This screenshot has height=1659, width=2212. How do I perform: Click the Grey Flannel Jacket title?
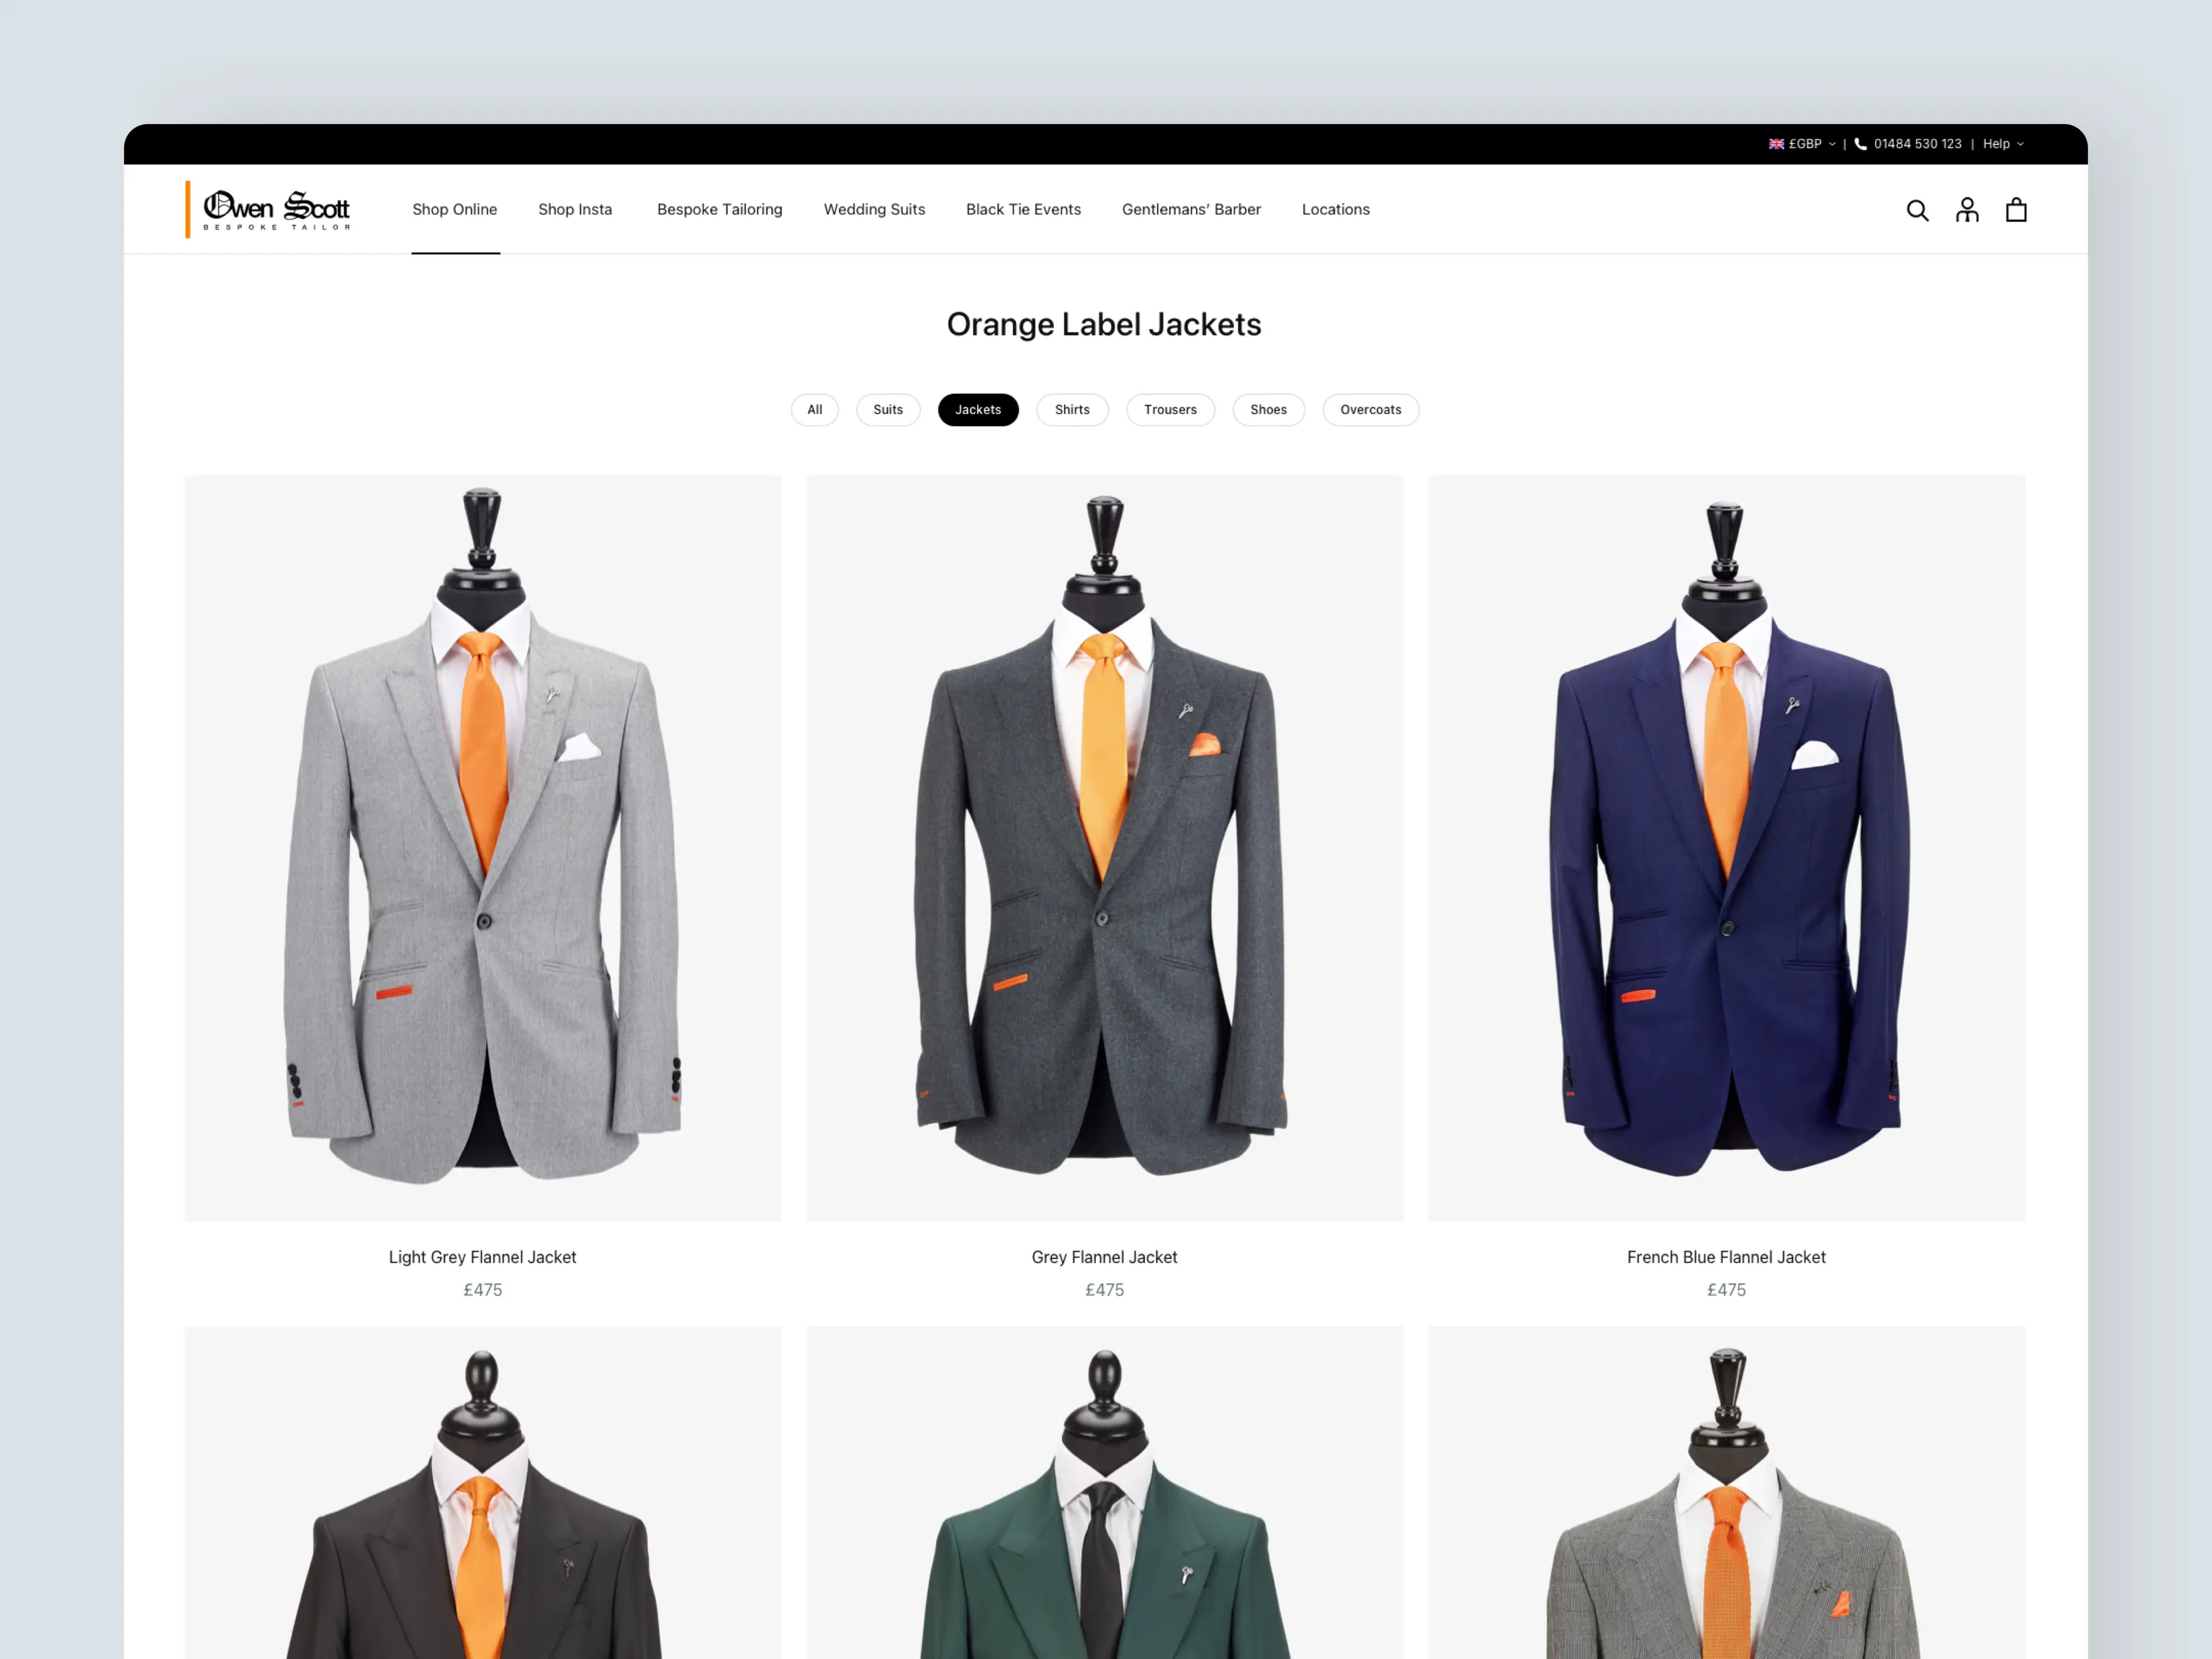click(1105, 1257)
